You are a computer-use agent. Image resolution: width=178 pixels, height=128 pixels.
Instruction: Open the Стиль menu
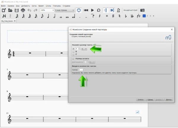tap(48, 6)
